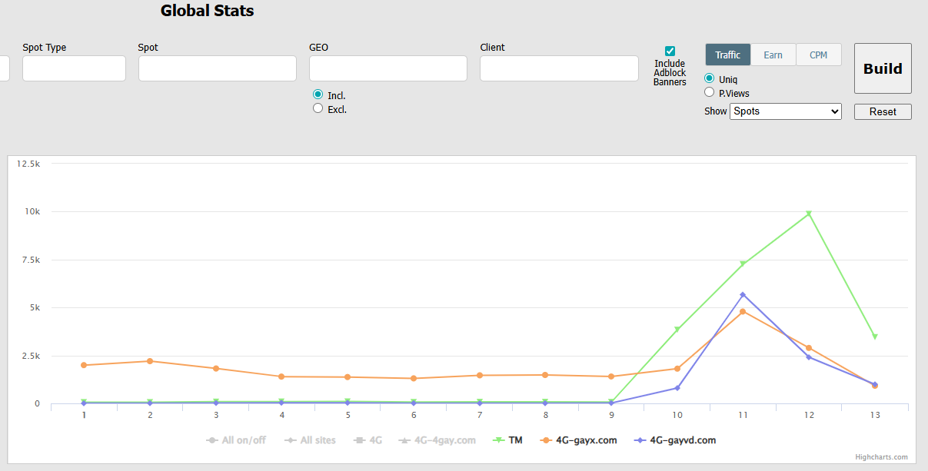The width and height of the screenshot is (928, 471).
Task: Select the Uniq radio button
Action: [x=710, y=78]
